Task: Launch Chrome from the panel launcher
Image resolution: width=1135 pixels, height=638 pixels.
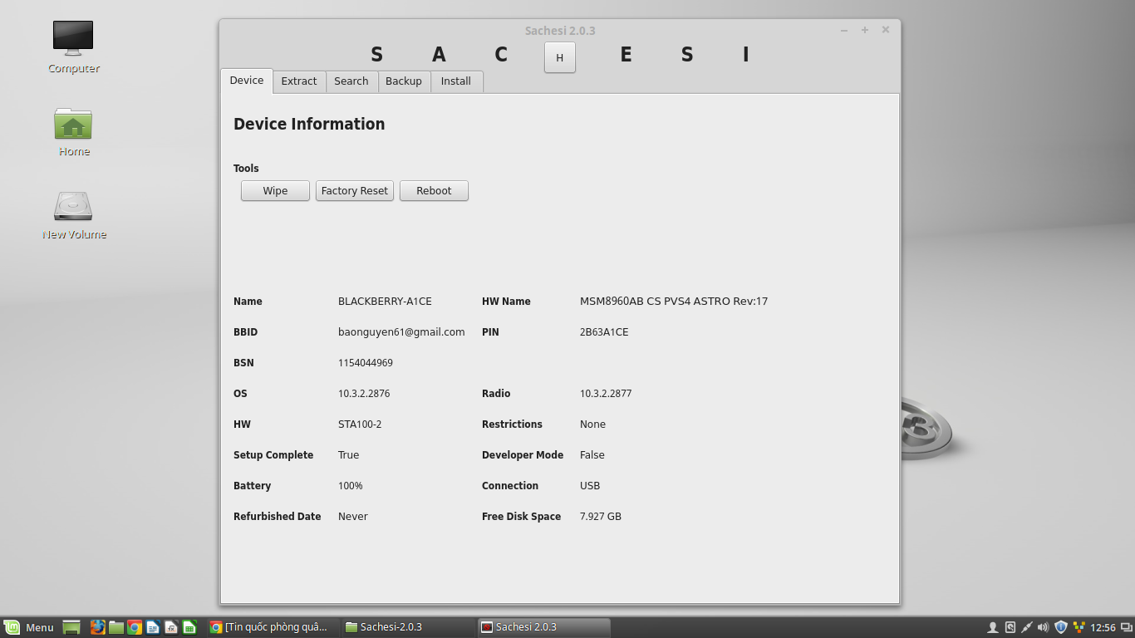Action: (x=134, y=627)
